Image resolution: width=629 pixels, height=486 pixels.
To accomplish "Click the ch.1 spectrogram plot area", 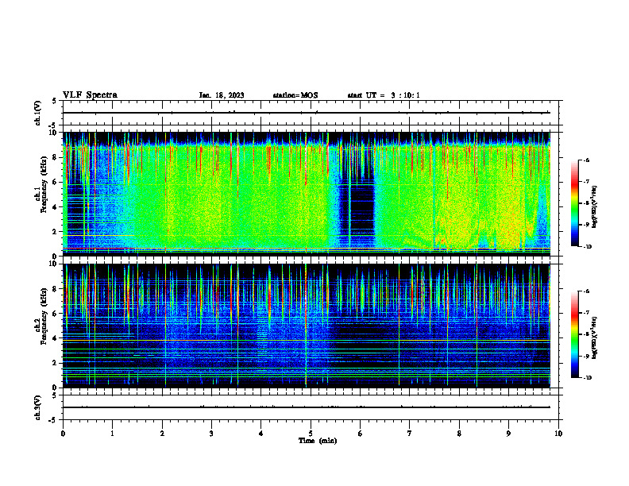I will [x=307, y=194].
